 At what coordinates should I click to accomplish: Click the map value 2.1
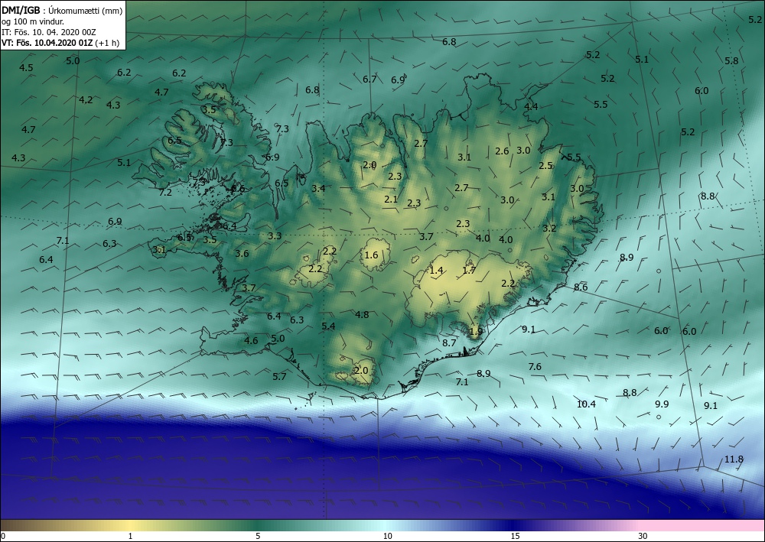391,200
